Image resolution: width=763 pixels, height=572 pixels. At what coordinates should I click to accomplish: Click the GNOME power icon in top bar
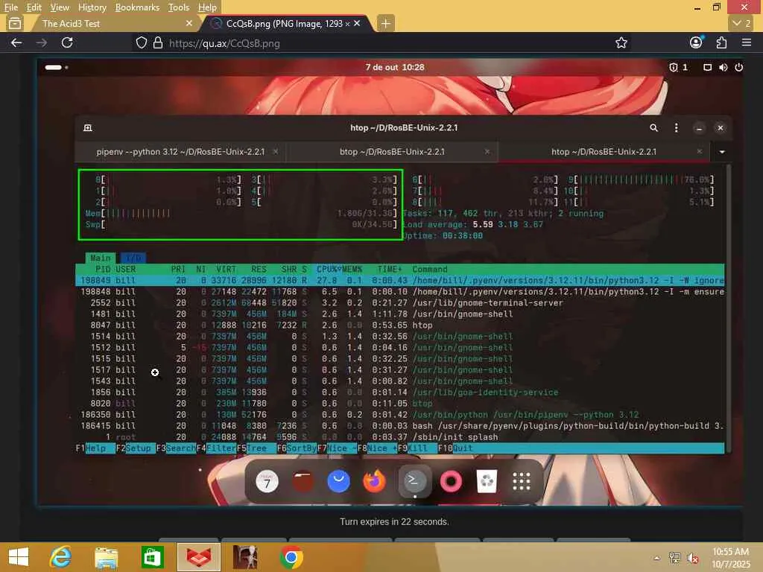[x=738, y=67]
